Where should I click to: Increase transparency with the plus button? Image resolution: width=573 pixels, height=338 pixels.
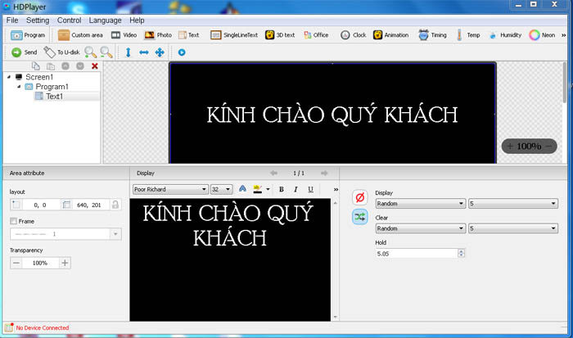(x=65, y=263)
